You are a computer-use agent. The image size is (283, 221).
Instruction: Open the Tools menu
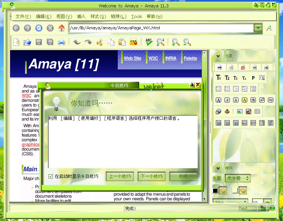(x=136, y=17)
